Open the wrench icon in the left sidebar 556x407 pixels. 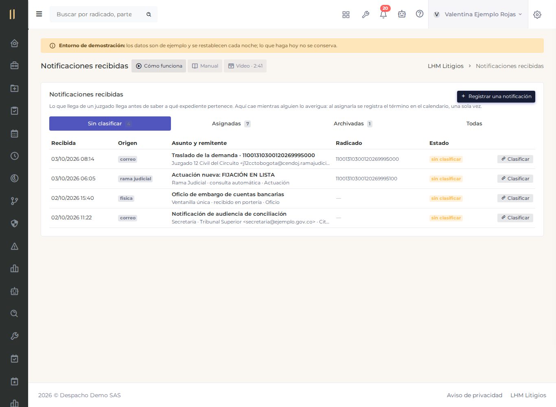pos(14,336)
